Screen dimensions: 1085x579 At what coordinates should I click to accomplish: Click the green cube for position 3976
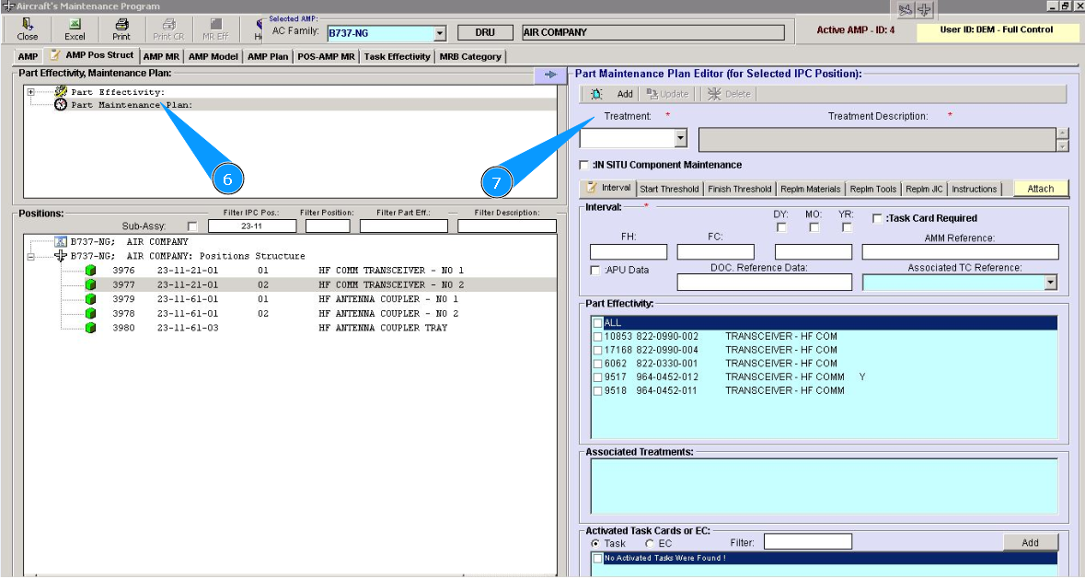(x=90, y=271)
